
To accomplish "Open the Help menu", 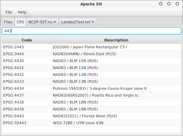I will coord(22,12).
